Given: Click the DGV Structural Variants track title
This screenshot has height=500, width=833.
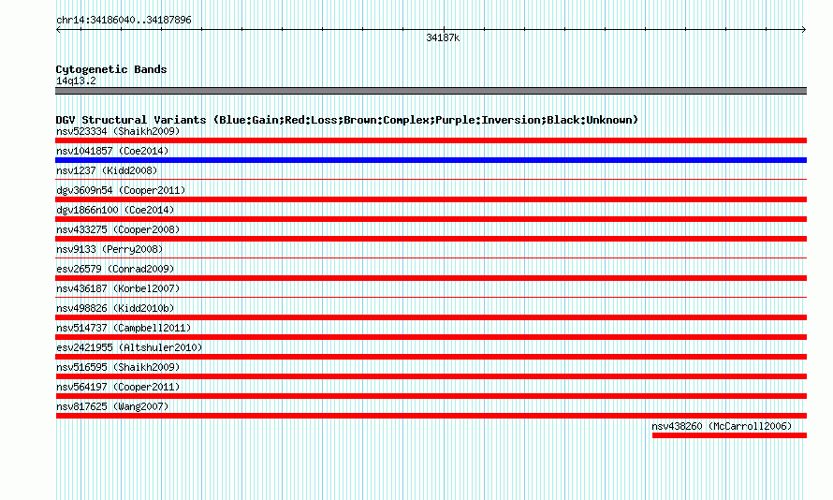Looking at the screenshot, I should tap(347, 120).
